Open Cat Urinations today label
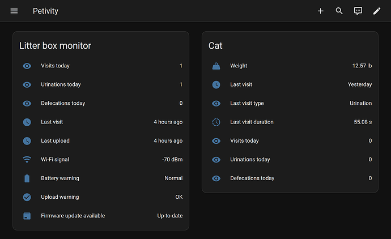 (x=250, y=159)
